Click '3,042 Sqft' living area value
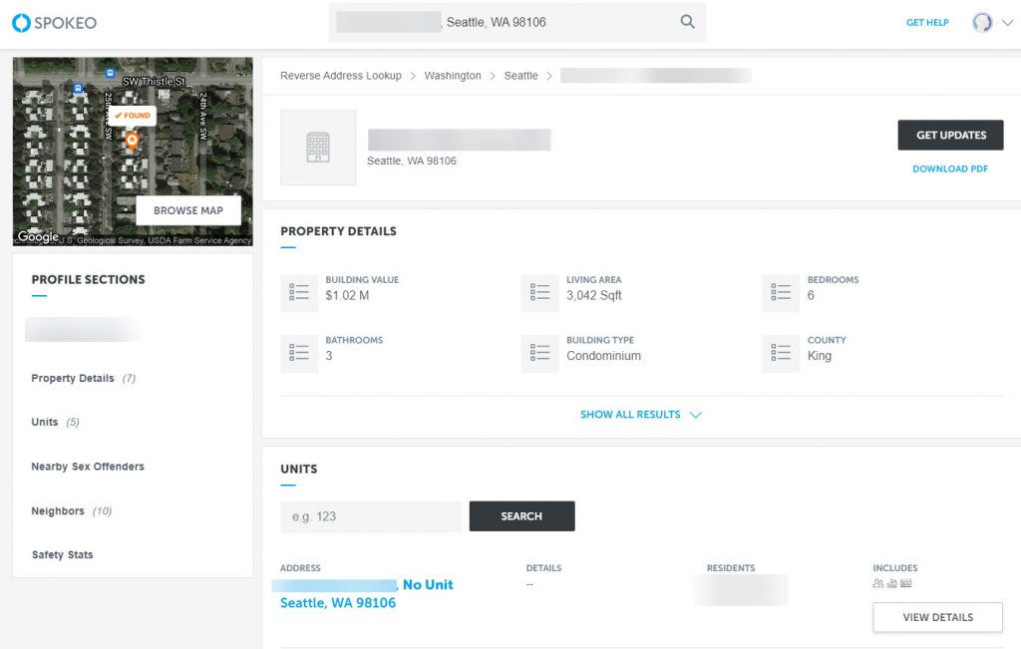This screenshot has height=649, width=1021. [594, 295]
